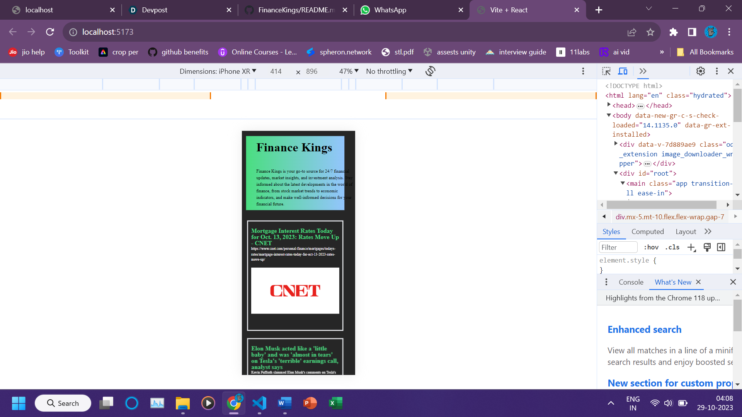742x417 pixels.
Task: Toggle the device toolbar icon
Action: pyautogui.click(x=623, y=71)
